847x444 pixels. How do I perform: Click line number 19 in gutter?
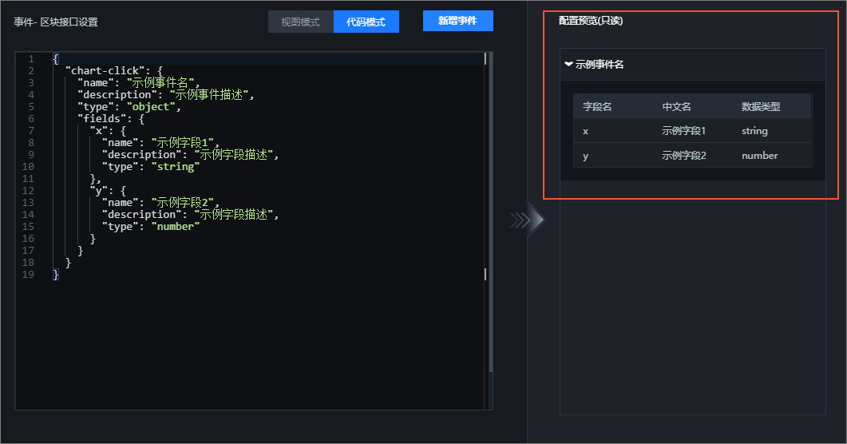coord(28,275)
